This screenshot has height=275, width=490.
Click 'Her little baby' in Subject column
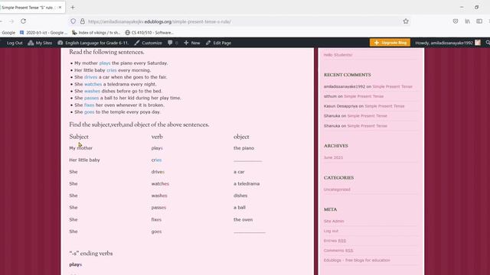[84, 160]
